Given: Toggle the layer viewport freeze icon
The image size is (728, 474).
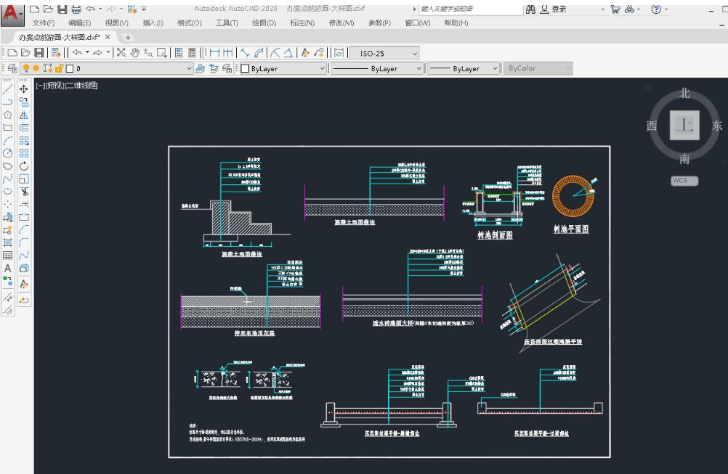Looking at the screenshot, I should (x=47, y=69).
